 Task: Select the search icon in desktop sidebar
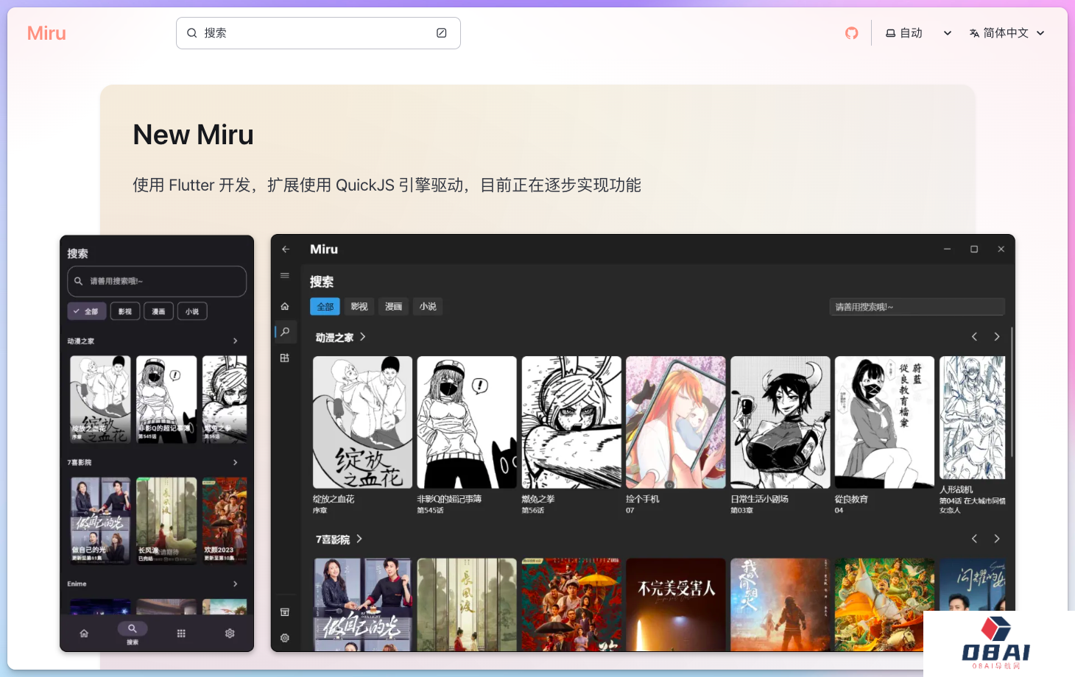(x=285, y=332)
